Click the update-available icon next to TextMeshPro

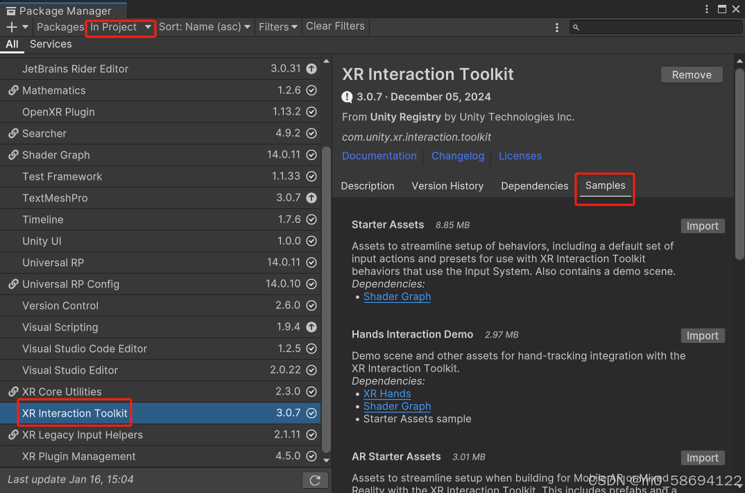[311, 198]
